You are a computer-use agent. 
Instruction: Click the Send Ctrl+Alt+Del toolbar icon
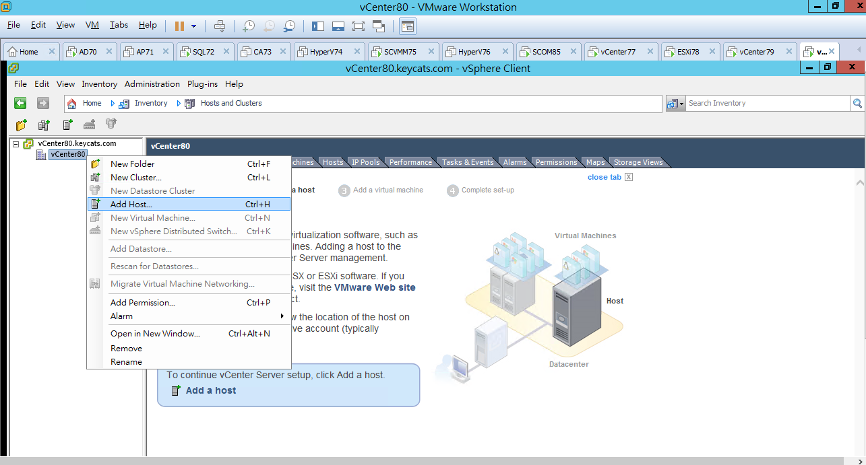[x=220, y=26]
